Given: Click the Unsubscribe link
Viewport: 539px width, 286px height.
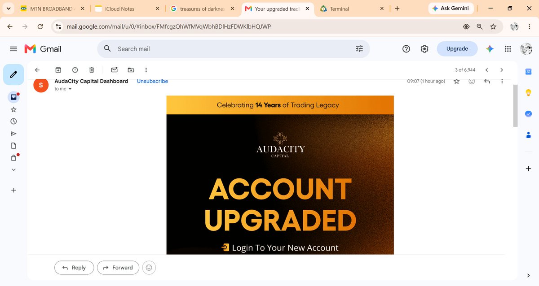Looking at the screenshot, I should 152,81.
